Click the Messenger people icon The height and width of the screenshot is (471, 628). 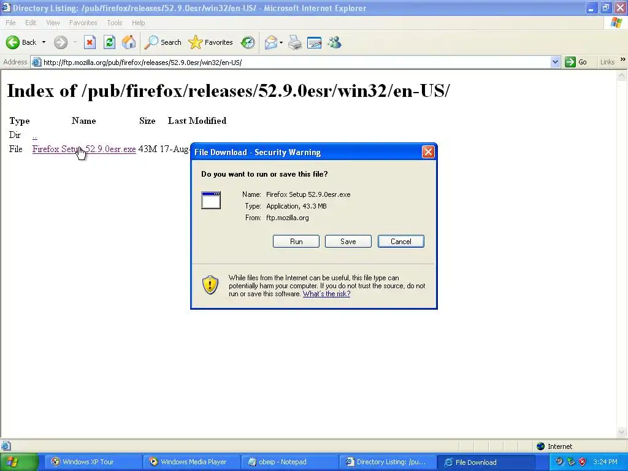[x=334, y=42]
